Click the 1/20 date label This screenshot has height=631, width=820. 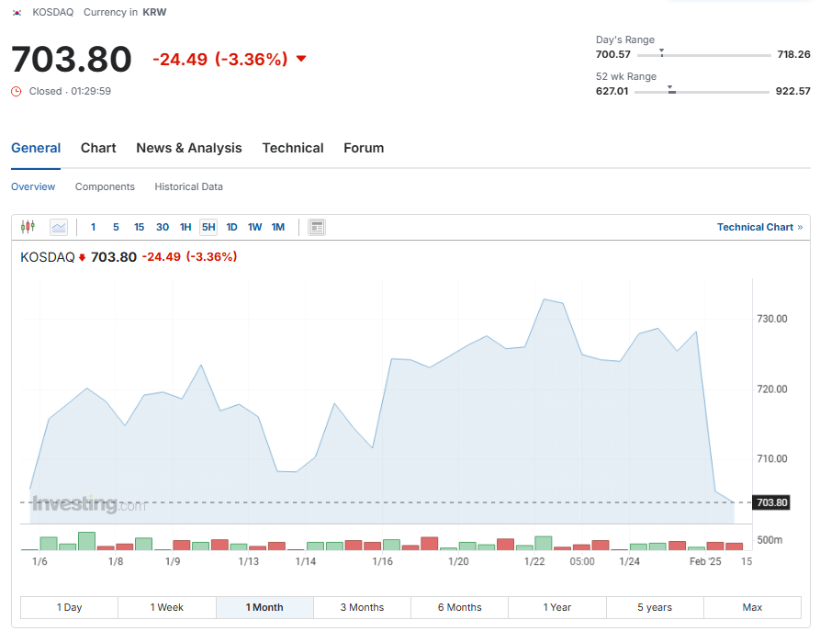click(x=458, y=561)
